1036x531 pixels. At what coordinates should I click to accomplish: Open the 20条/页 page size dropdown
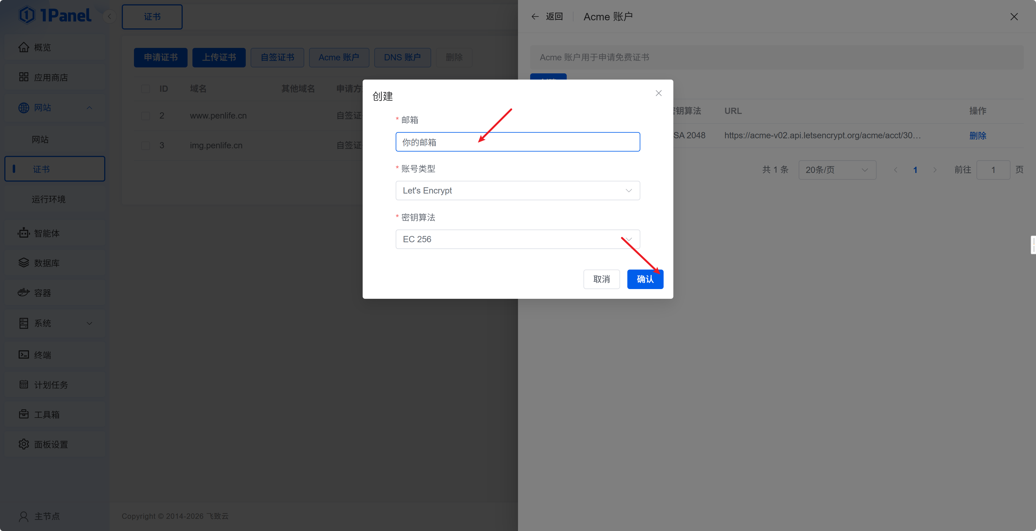(837, 170)
